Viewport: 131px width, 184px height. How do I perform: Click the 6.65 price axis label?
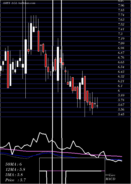coord(121,62)
